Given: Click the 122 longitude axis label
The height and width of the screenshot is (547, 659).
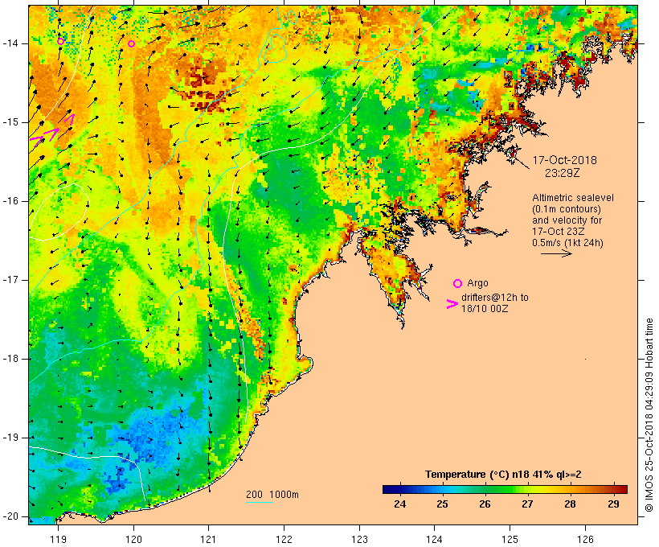Looking at the screenshot, I should tap(284, 539).
